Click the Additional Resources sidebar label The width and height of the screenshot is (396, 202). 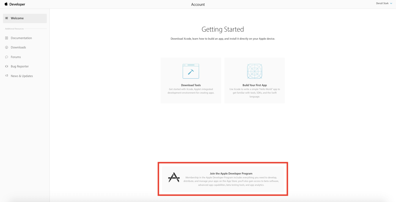[x=15, y=29]
